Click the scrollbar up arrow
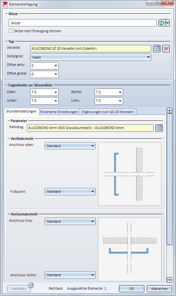The width and height of the screenshot is (176, 296). coord(169,111)
